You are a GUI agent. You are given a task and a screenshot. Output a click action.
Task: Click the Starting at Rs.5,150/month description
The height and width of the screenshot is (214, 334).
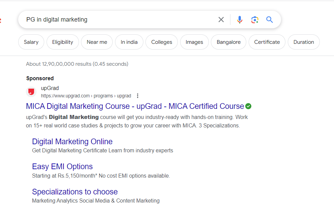101,176
